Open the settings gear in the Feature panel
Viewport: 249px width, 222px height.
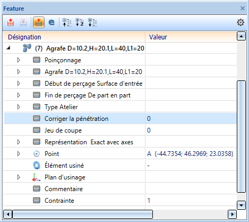pos(241,22)
